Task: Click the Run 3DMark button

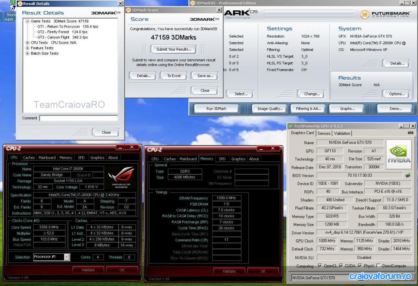Action: pyautogui.click(x=216, y=109)
